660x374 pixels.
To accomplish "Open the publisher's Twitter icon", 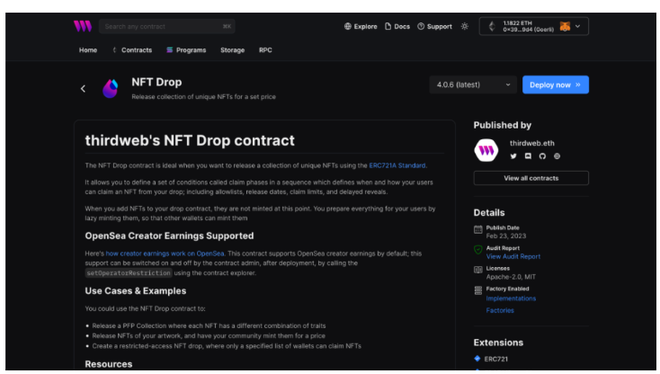I will pyautogui.click(x=513, y=156).
